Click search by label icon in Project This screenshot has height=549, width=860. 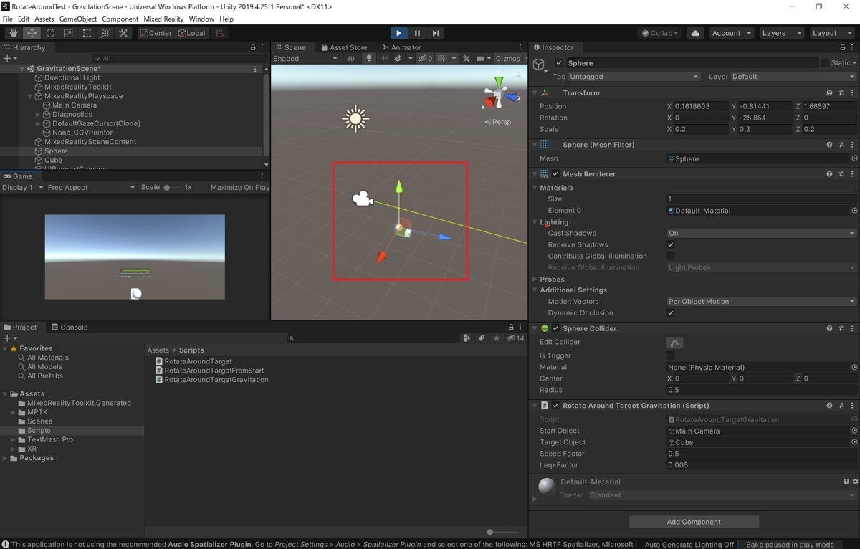(482, 338)
